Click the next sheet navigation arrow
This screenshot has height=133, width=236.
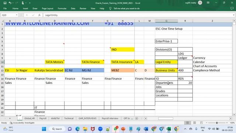(x=10, y=118)
